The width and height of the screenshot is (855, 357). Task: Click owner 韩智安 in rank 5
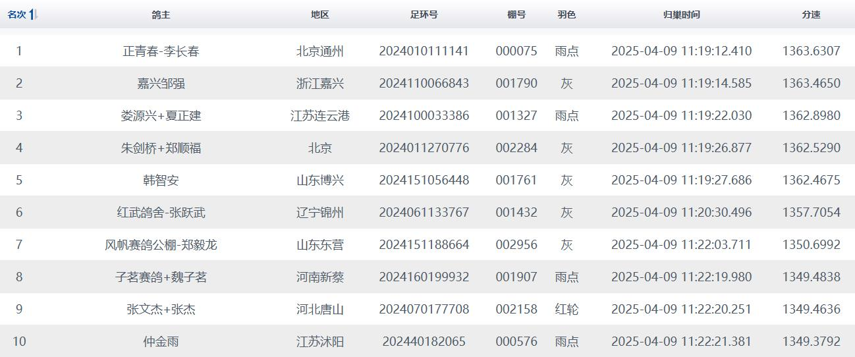(x=161, y=180)
